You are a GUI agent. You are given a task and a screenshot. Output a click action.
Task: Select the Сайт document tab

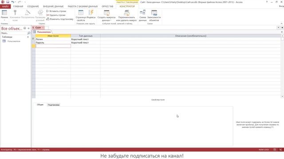point(38,27)
